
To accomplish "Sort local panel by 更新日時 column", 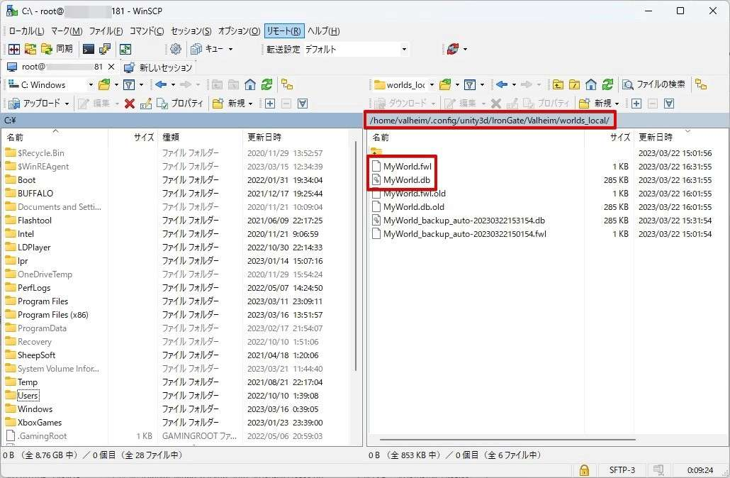I will point(296,137).
